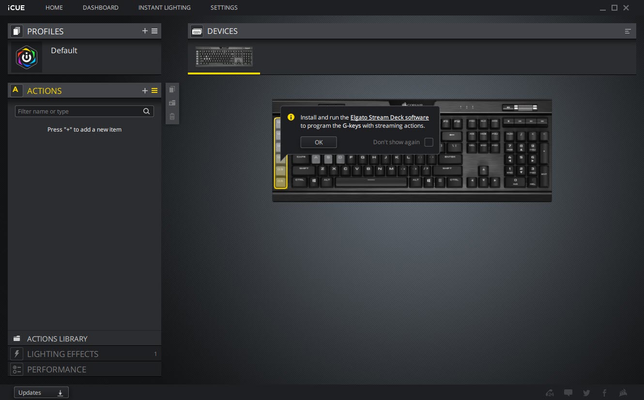This screenshot has height=400, width=644.
Task: Expand the PERFORMANCE section
Action: (x=84, y=369)
